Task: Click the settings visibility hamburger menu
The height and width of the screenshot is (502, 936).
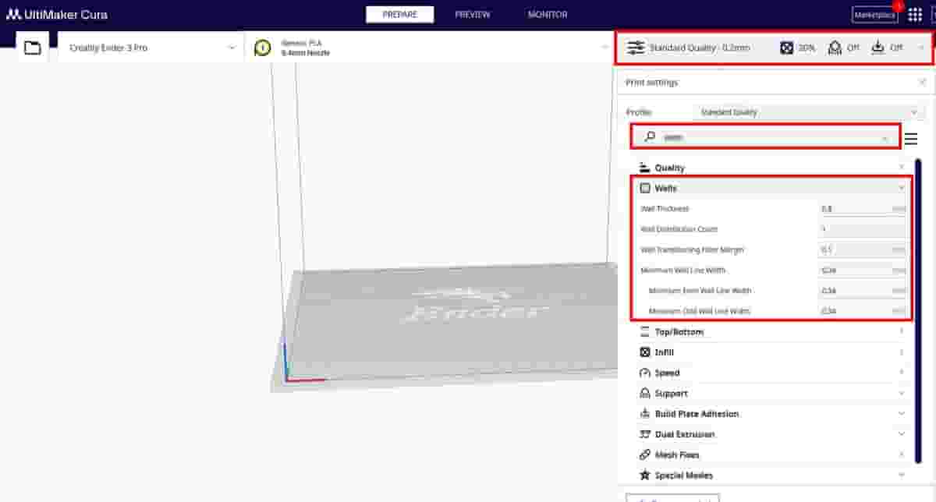Action: pyautogui.click(x=910, y=140)
